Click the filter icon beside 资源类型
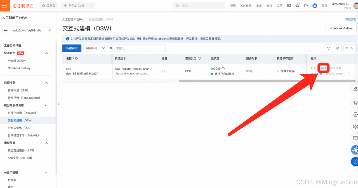358x188 pixels. pyautogui.click(x=200, y=58)
